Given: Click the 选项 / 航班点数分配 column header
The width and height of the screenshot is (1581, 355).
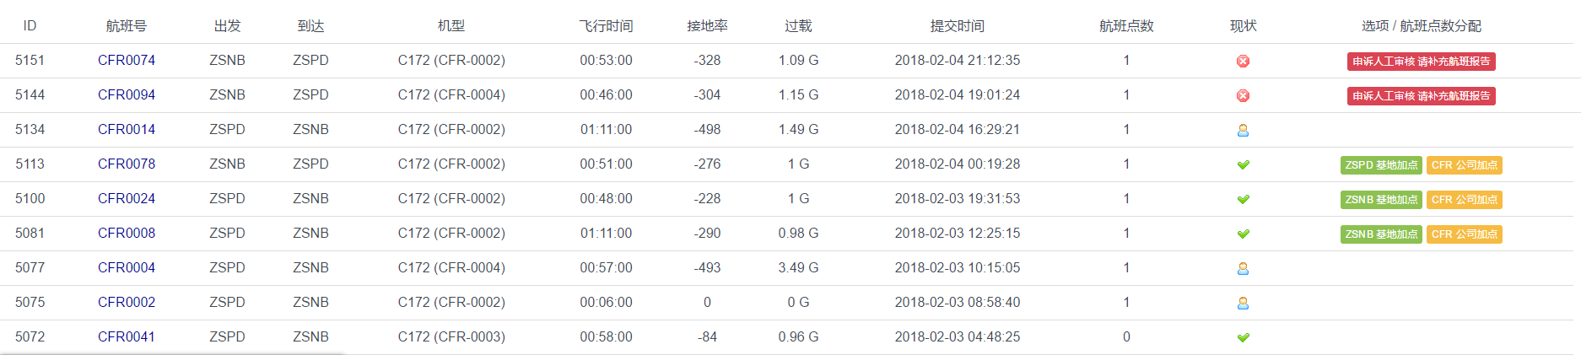Looking at the screenshot, I should click(1422, 26).
